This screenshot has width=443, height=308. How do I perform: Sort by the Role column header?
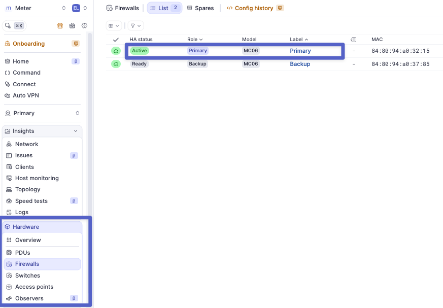[195, 40]
